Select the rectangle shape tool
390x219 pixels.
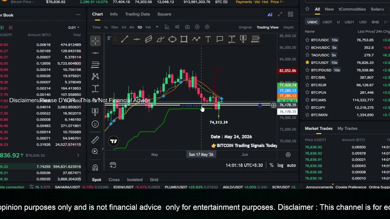click(184, 39)
